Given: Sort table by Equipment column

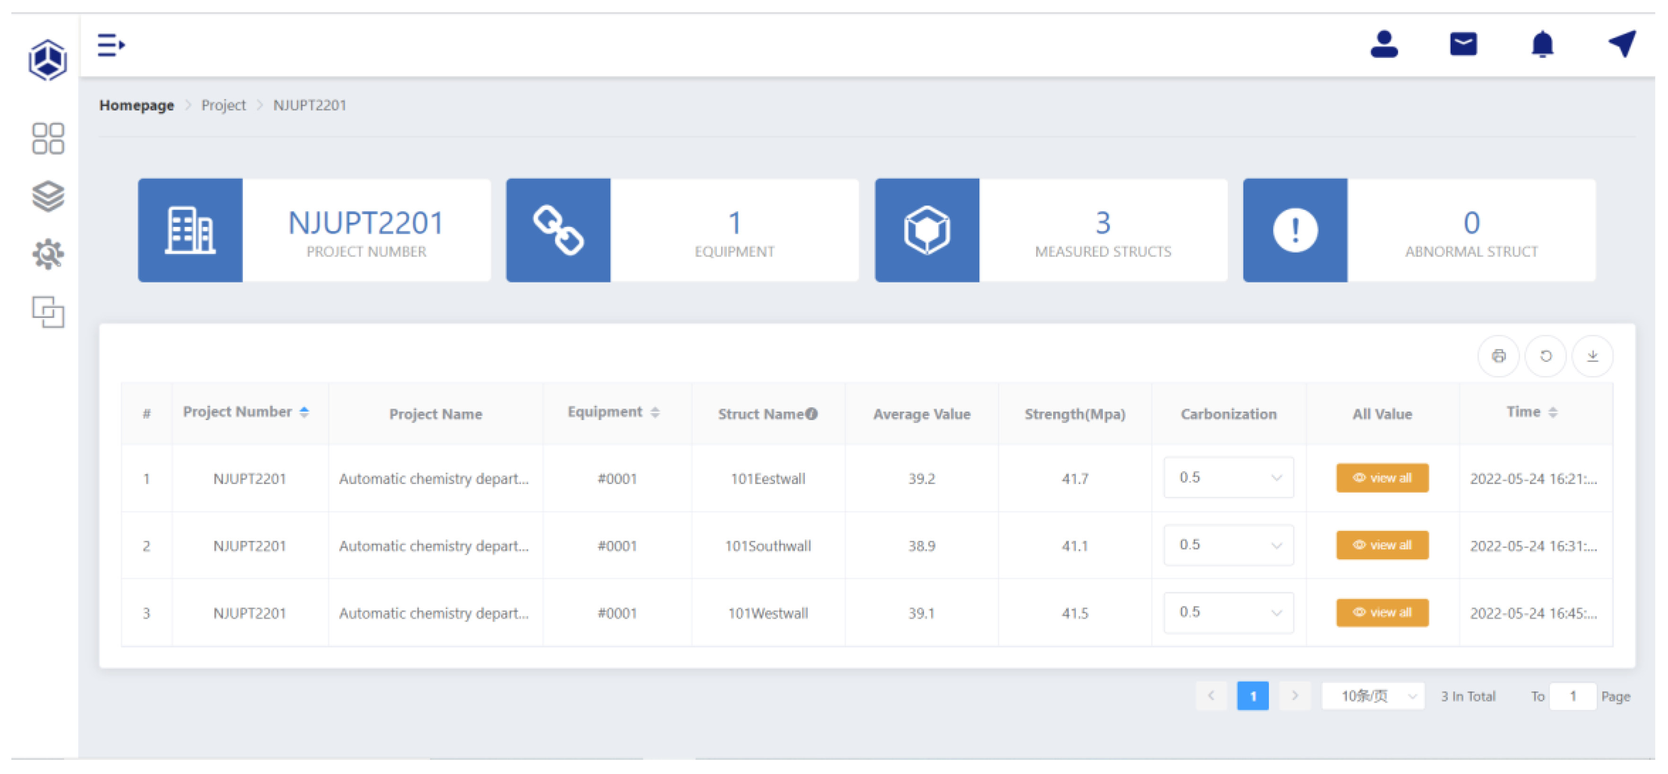Looking at the screenshot, I should point(655,412).
